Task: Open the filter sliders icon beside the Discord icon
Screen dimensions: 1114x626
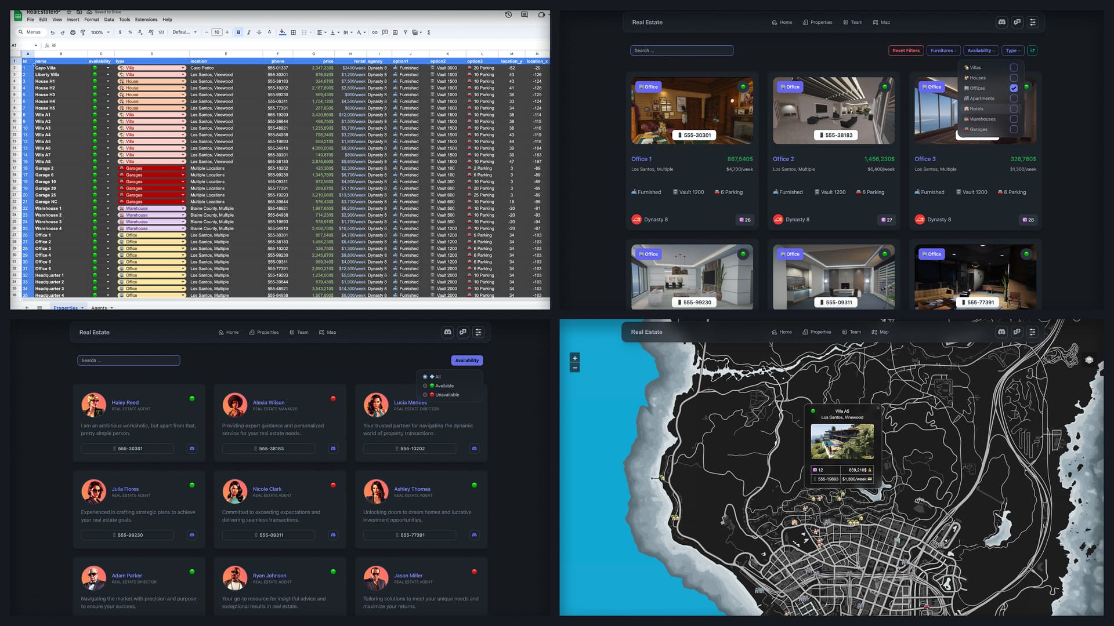Action: click(1033, 22)
